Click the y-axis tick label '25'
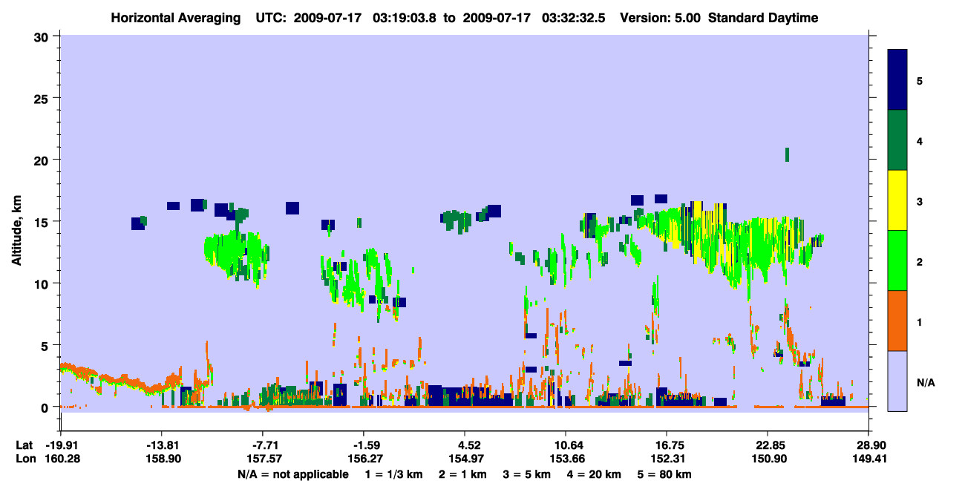The height and width of the screenshot is (495, 965). (x=42, y=98)
